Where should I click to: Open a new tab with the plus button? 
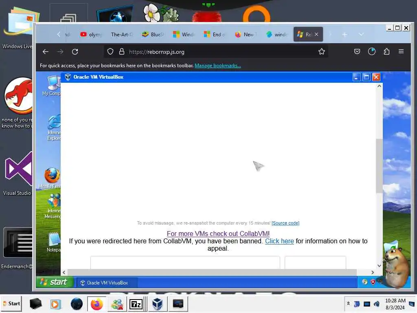[x=345, y=35]
